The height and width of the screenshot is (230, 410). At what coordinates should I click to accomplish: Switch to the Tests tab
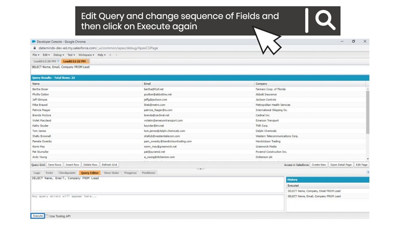click(49, 173)
